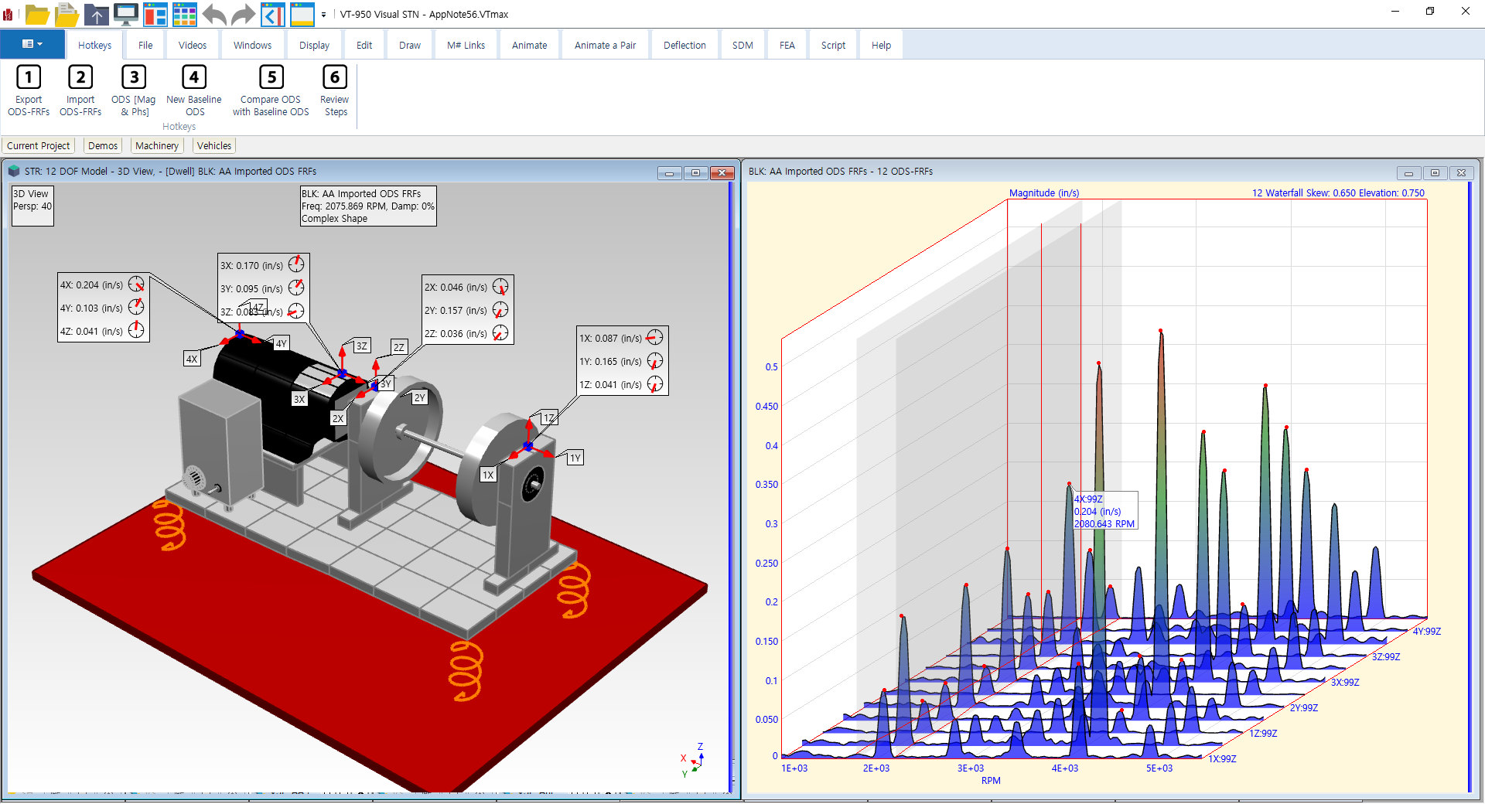
Task: Run hotkey 5 Compare ODS with Baseline ODS
Action: 271,91
